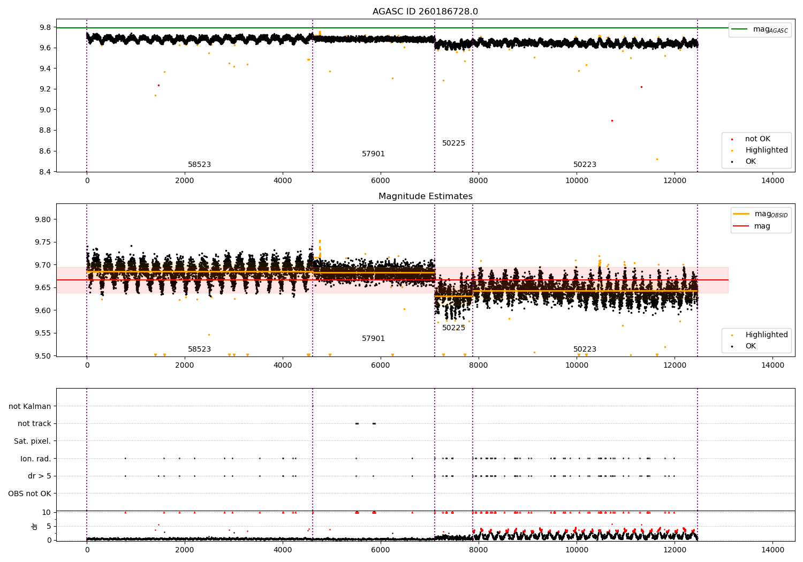
Task: Click the 9.75 y-axis tick label
Action: point(43,242)
